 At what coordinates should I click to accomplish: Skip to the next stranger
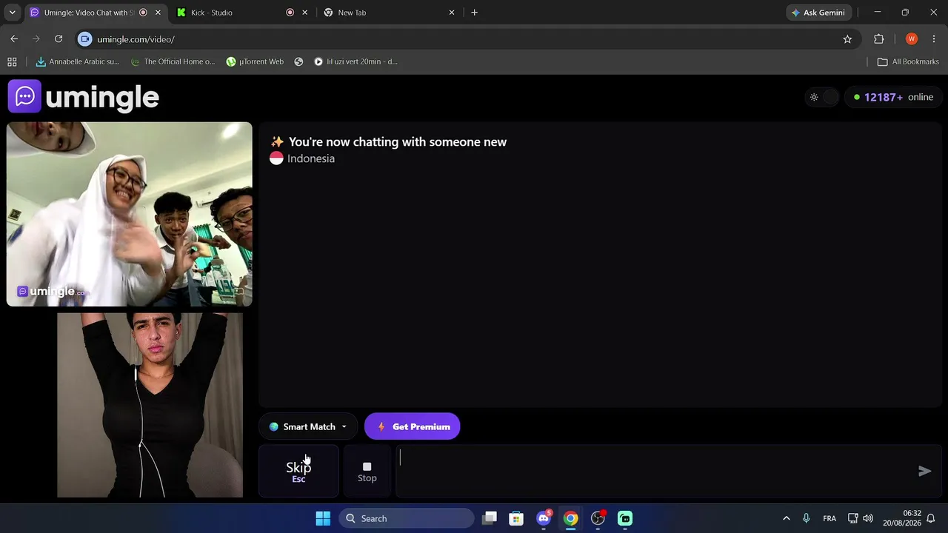click(298, 471)
